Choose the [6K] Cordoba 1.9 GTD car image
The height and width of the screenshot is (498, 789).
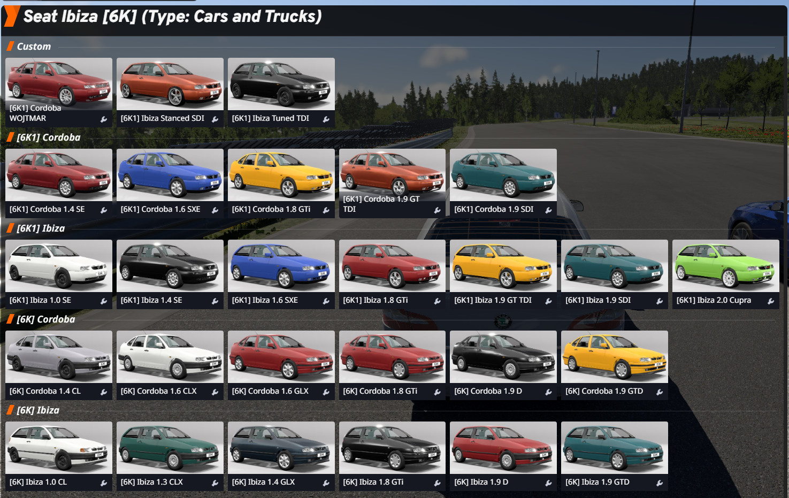click(615, 357)
